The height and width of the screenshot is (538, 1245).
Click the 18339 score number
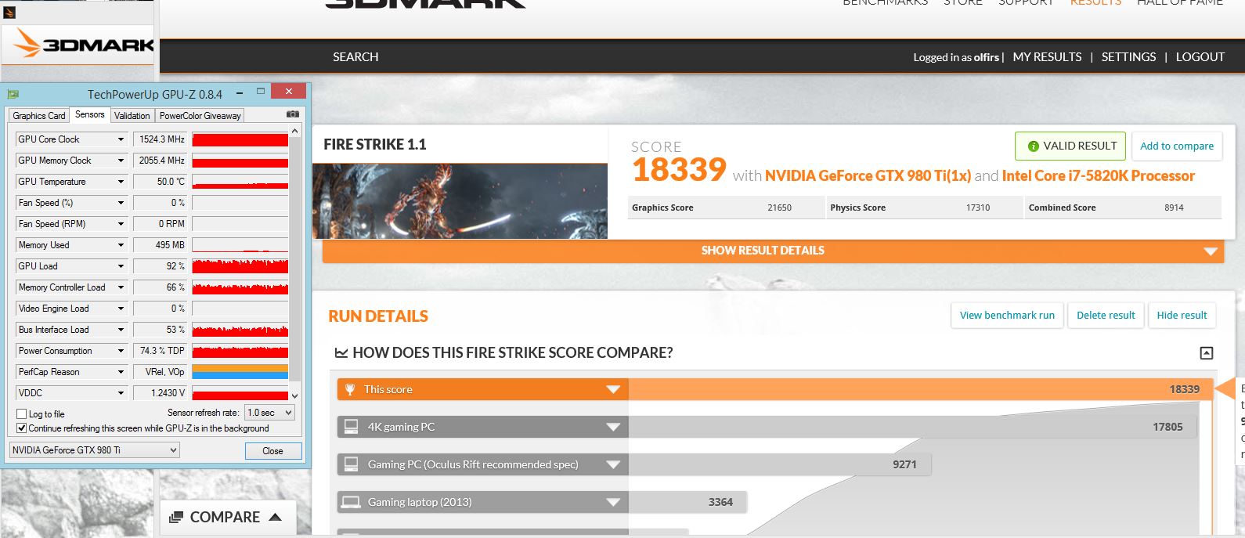(679, 170)
